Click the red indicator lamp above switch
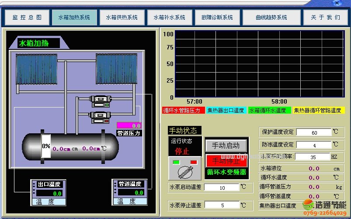 (x=194, y=162)
